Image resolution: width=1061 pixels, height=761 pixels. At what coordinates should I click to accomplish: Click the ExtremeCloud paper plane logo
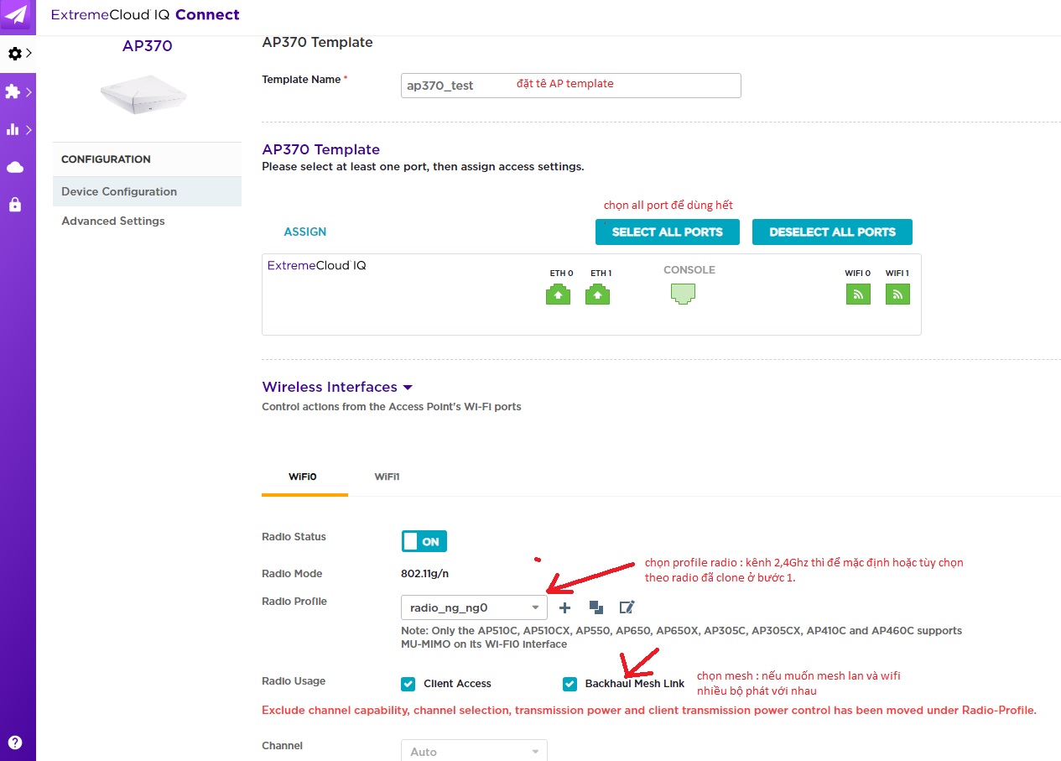pyautogui.click(x=17, y=15)
